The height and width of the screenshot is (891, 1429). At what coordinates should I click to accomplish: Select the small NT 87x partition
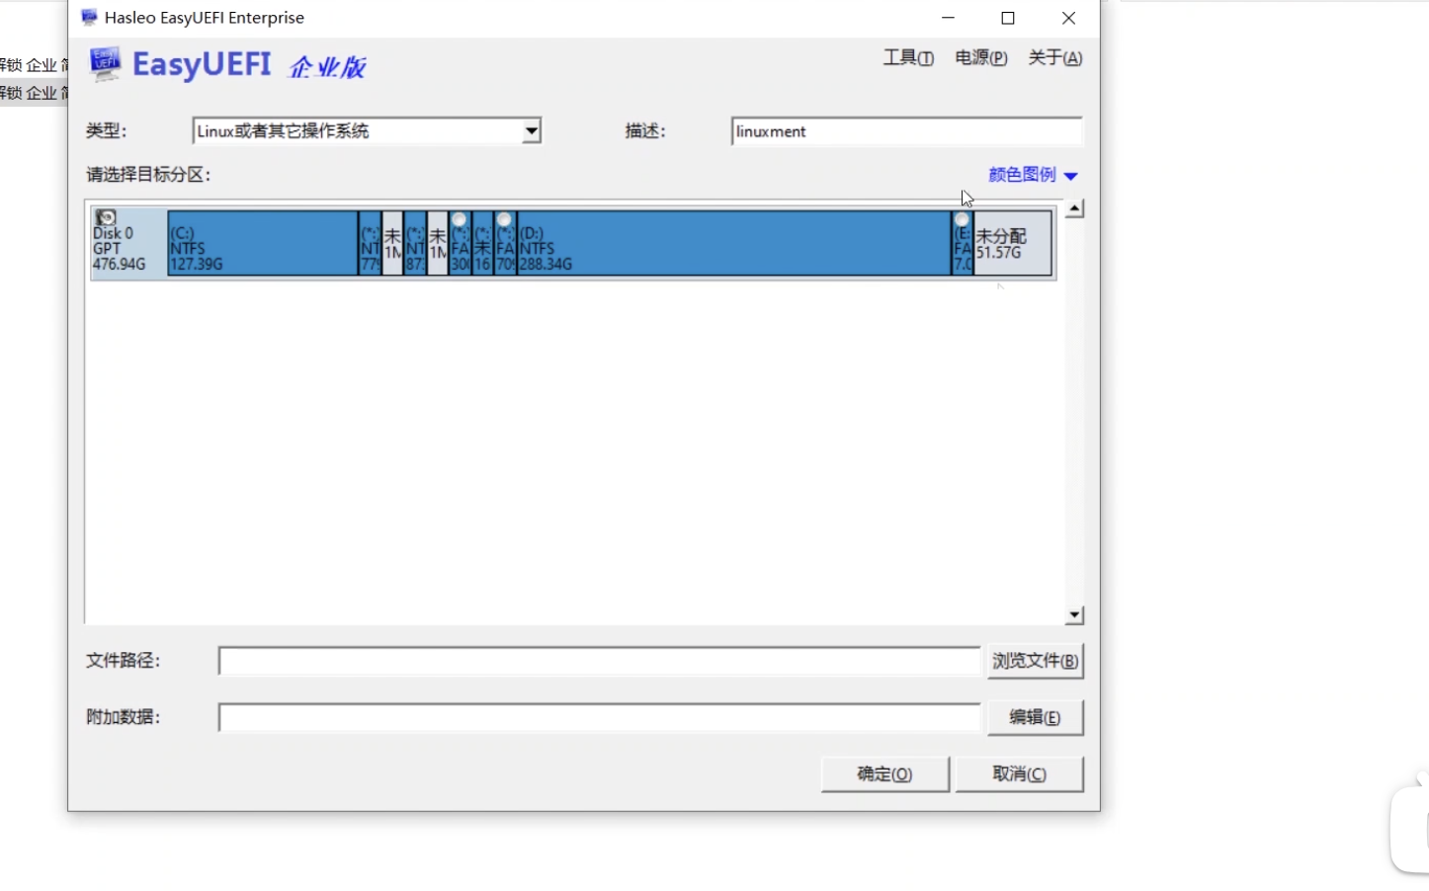point(415,243)
